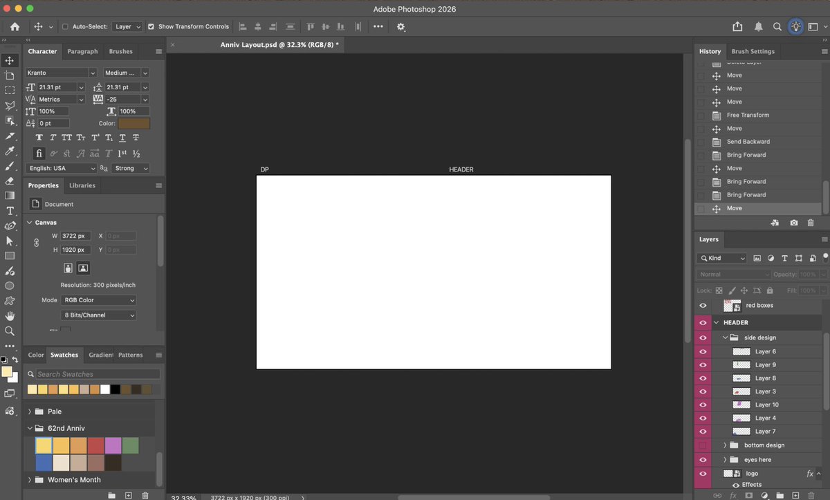This screenshot has width=830, height=500.
Task: Enable the Auto-Select checkbox
Action: pyautogui.click(x=65, y=27)
